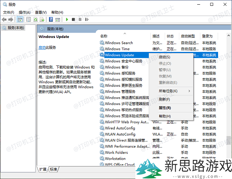
Task: Open the 帮助(H) menu in the menu bar
Action: click(x=57, y=12)
